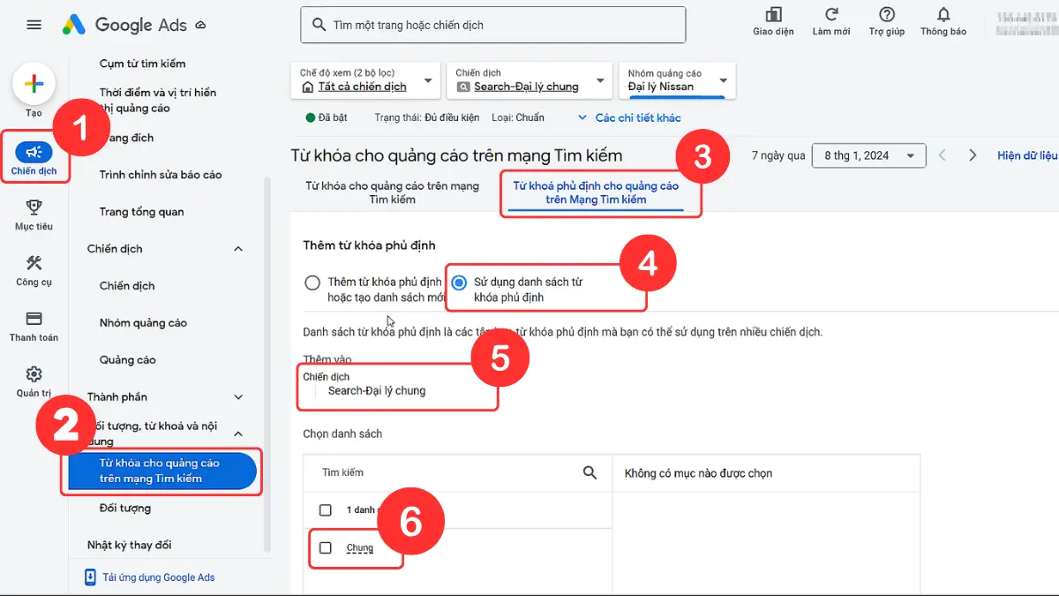Click 'Các chi tiết khác' link

(x=629, y=117)
